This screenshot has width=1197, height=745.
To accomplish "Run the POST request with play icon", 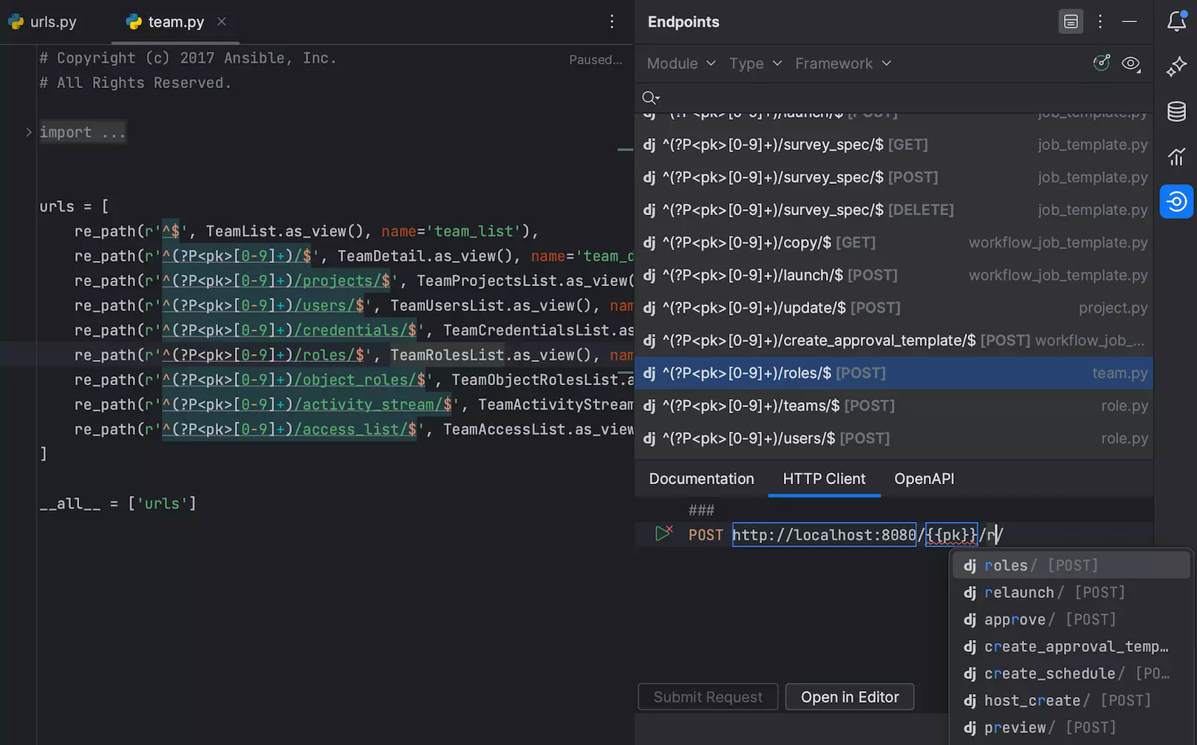I will pyautogui.click(x=663, y=534).
